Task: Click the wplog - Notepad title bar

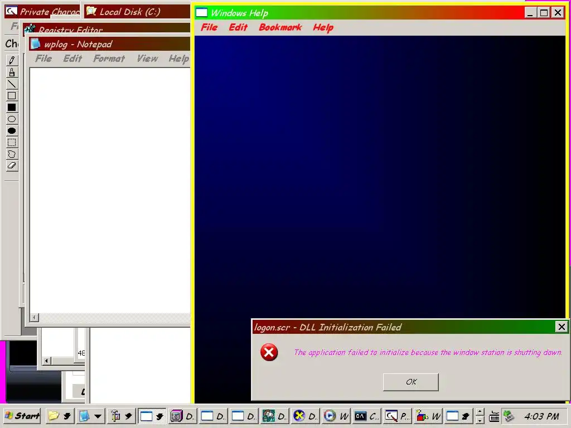Action: 110,44
